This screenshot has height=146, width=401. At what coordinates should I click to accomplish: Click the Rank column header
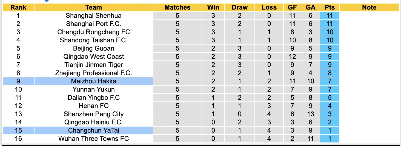18,7
